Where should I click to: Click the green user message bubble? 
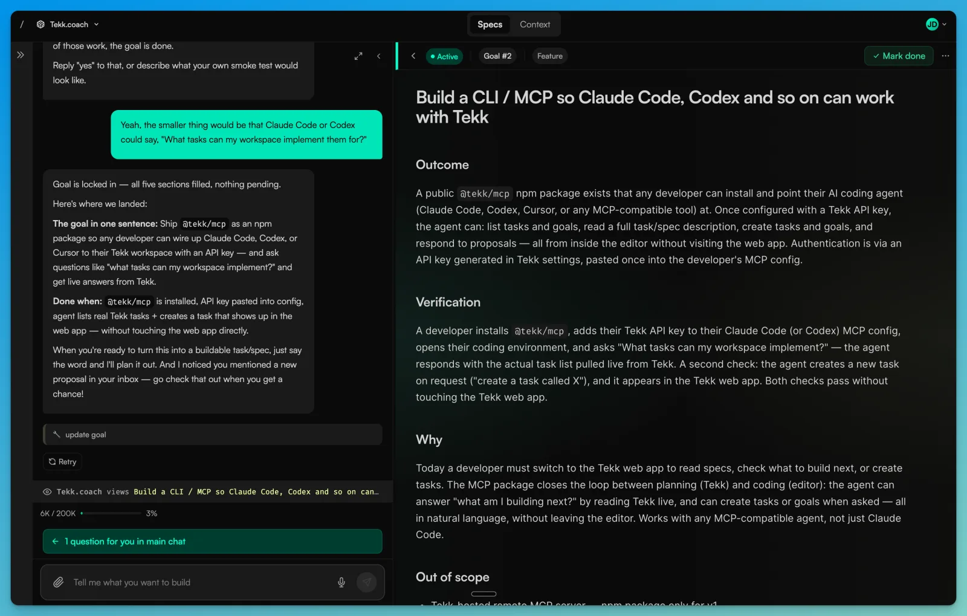[247, 135]
